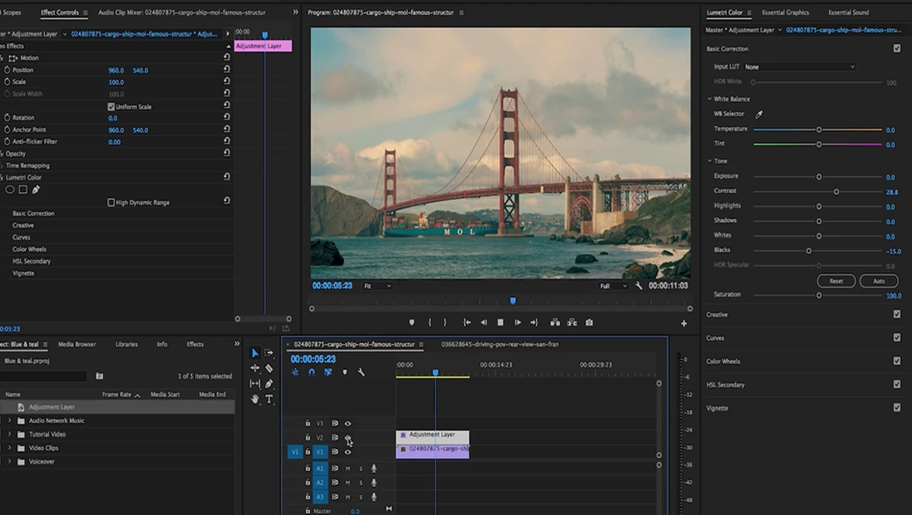Step back one frame
Image resolution: width=912 pixels, height=515 pixels.
[483, 322]
